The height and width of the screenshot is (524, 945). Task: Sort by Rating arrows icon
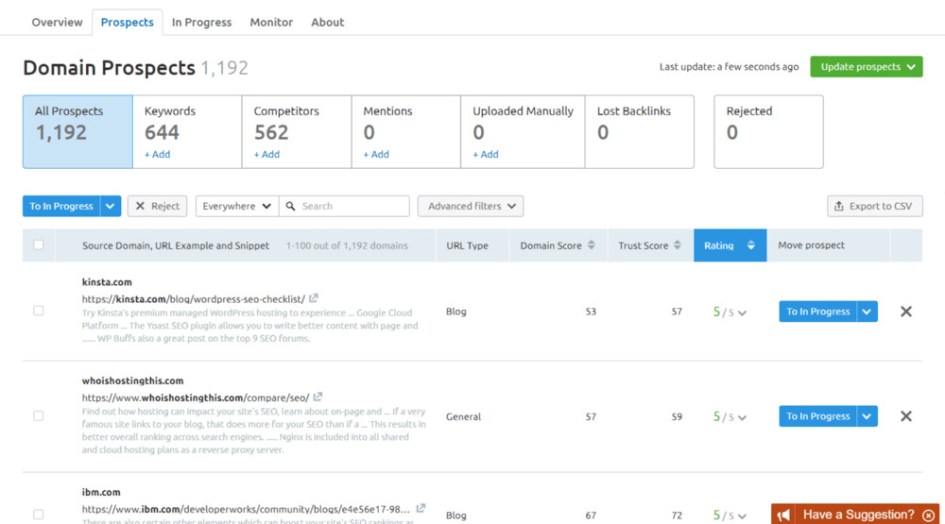(751, 245)
